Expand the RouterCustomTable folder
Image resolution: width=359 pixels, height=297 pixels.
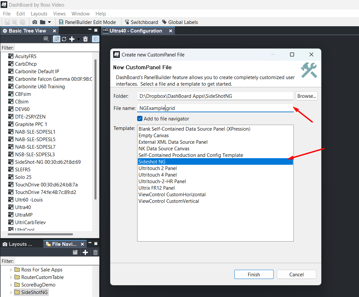click(x=11, y=277)
